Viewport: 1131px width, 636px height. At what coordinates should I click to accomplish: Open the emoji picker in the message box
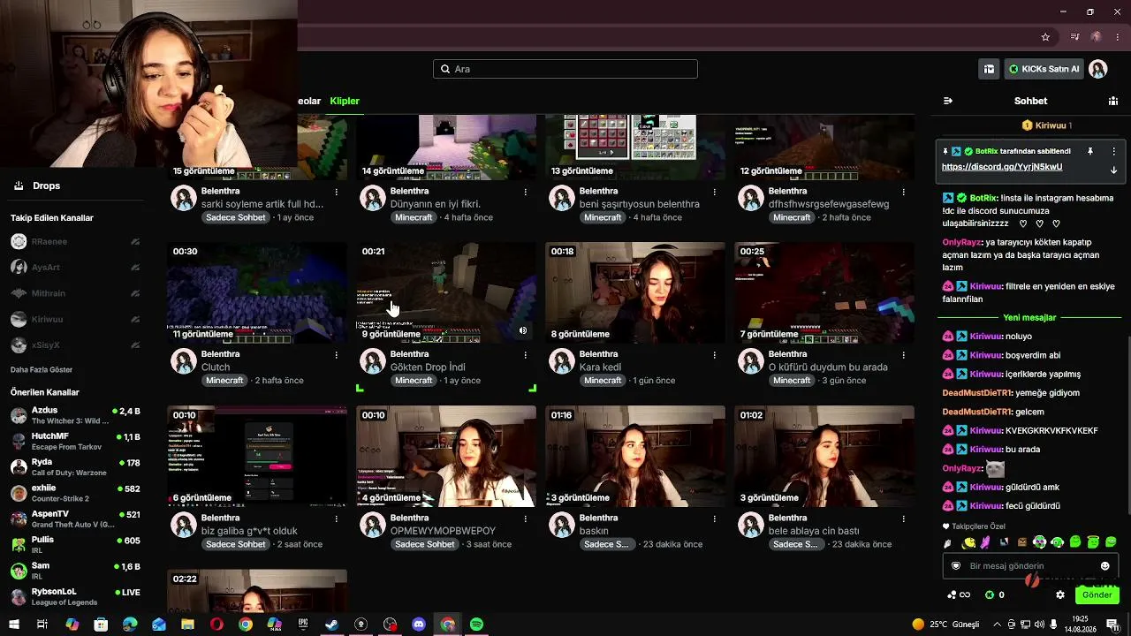1104,566
